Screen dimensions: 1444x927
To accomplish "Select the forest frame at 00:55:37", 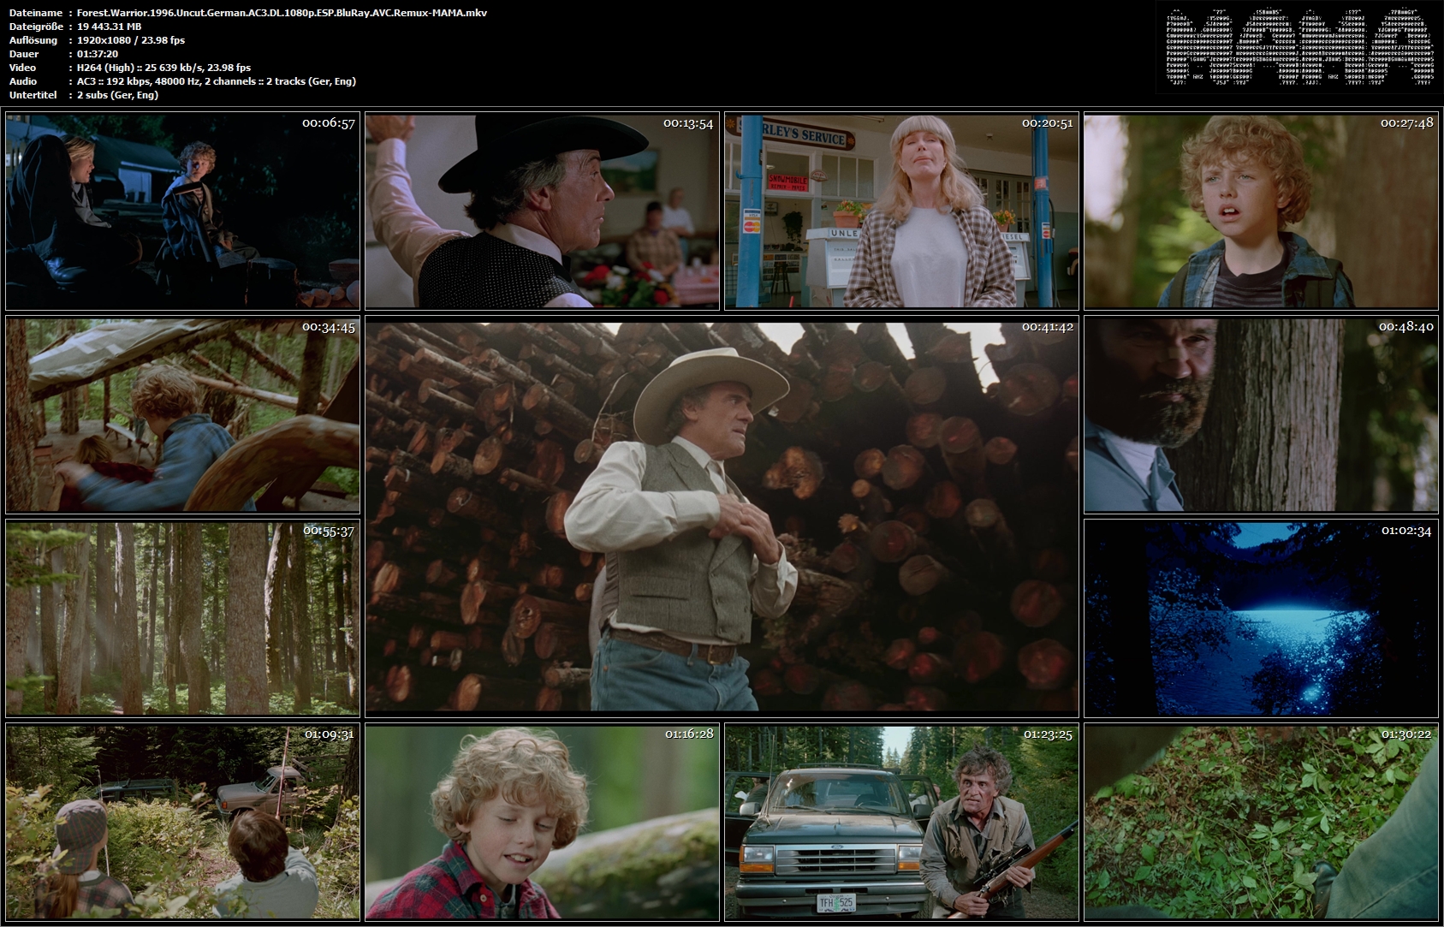I will (182, 619).
